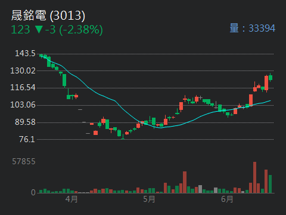Click the 57855 volume axis label
Screen dimensions: 286x215
(x=24, y=161)
